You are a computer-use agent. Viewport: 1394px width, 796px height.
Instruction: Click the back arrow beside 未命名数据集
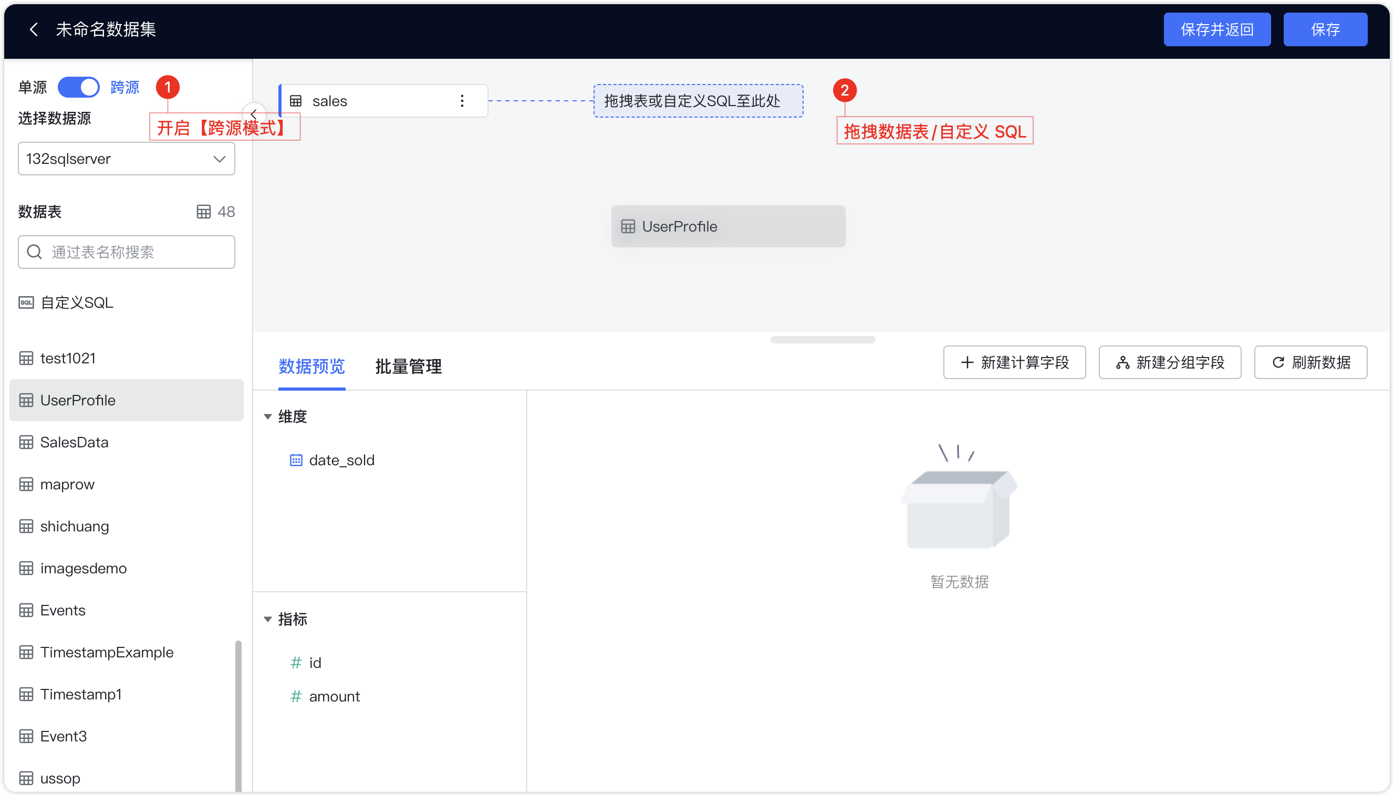coord(34,29)
